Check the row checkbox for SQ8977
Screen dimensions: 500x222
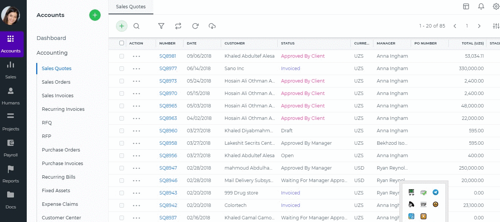pos(121,69)
